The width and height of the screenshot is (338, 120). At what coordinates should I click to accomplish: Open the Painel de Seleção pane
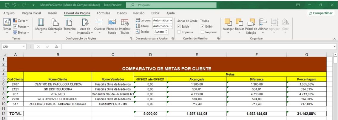(251, 26)
